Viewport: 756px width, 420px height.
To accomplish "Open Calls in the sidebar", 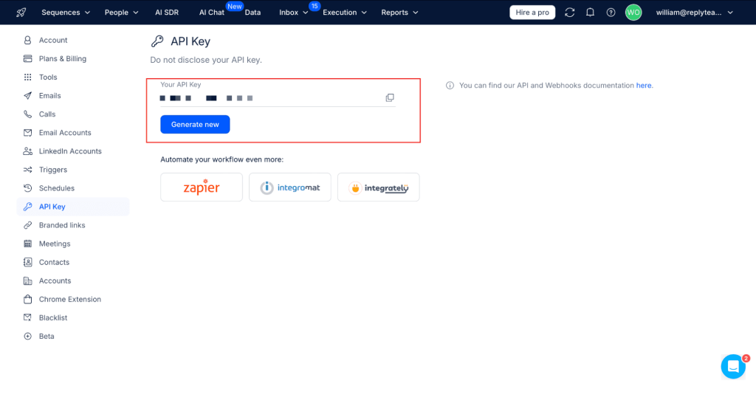I will tap(47, 114).
